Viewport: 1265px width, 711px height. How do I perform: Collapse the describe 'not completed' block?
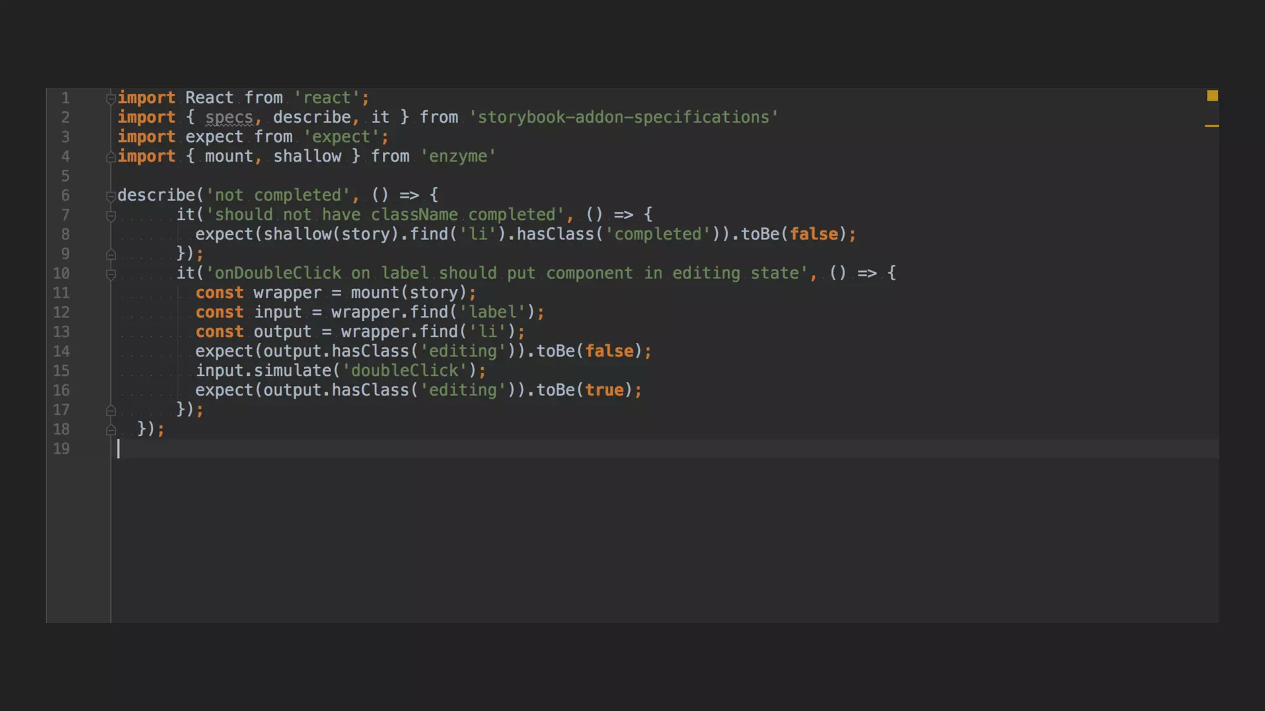tap(111, 196)
